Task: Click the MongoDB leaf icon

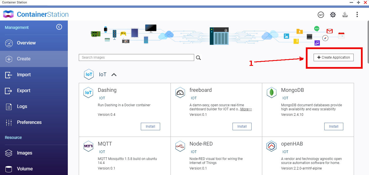Action: pyautogui.click(x=271, y=92)
